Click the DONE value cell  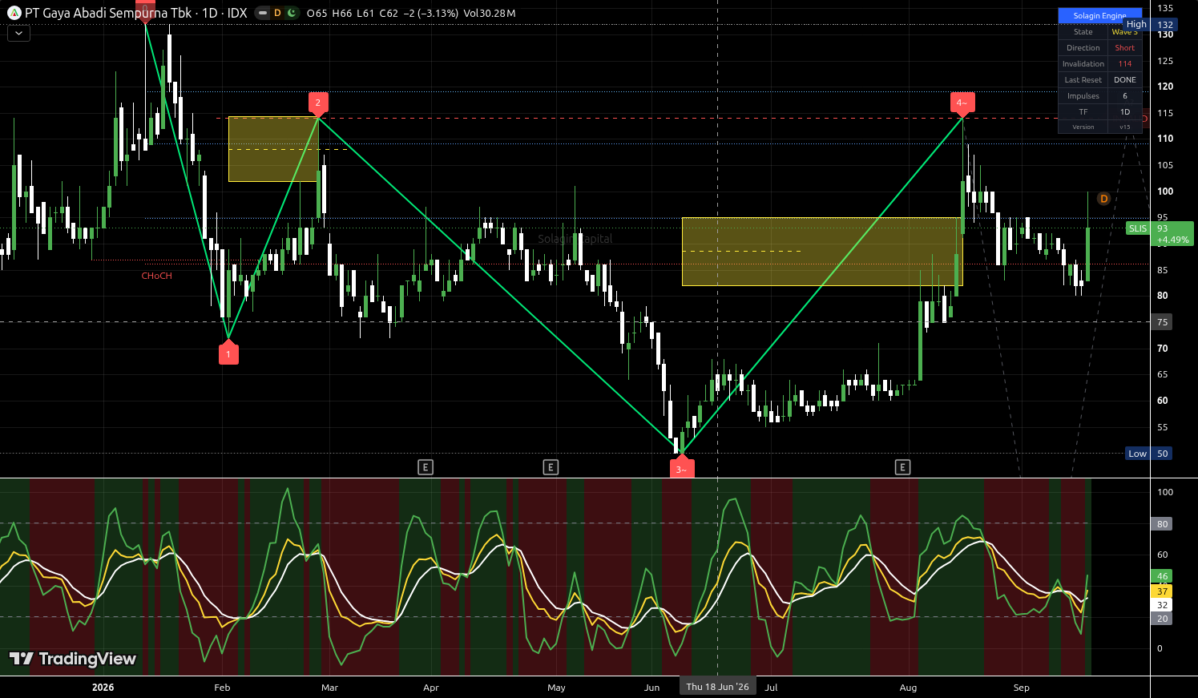(1125, 80)
